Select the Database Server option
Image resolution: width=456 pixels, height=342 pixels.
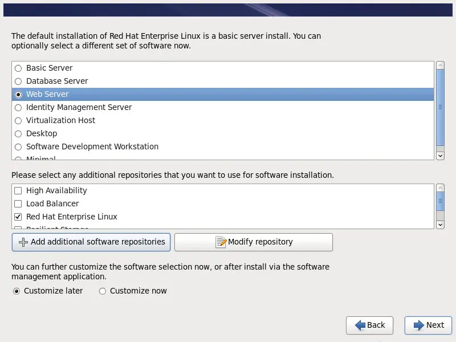tap(18, 82)
